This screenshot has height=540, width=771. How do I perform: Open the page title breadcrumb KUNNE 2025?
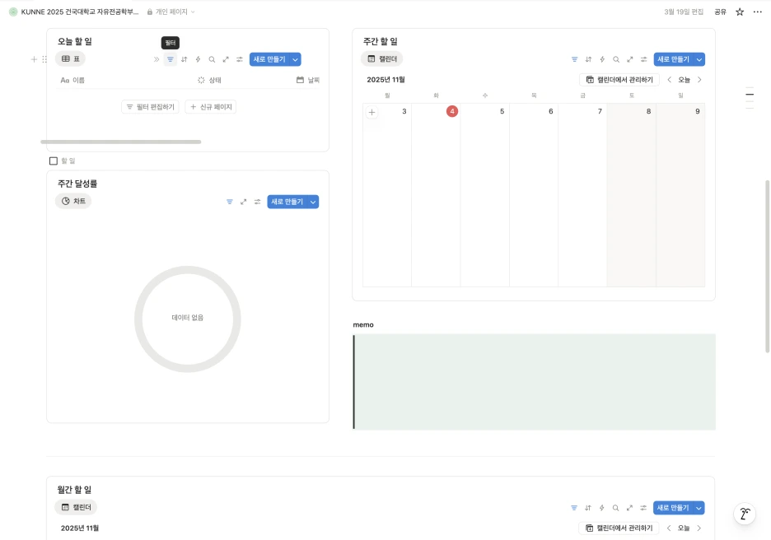(74, 12)
